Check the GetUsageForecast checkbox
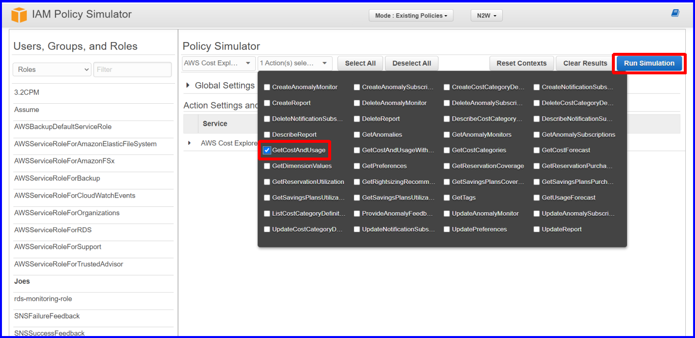This screenshot has height=338, width=695. pos(537,198)
